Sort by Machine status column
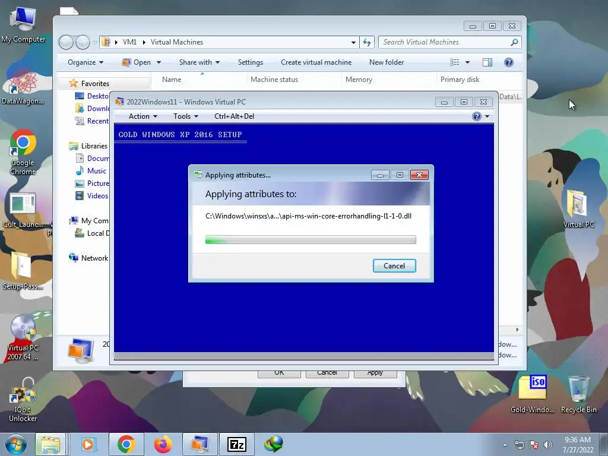 coord(274,80)
